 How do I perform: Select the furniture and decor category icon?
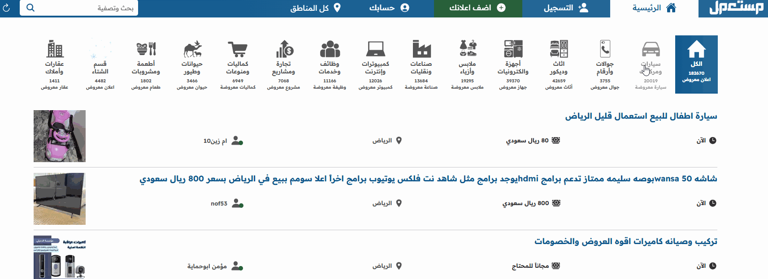click(559, 49)
